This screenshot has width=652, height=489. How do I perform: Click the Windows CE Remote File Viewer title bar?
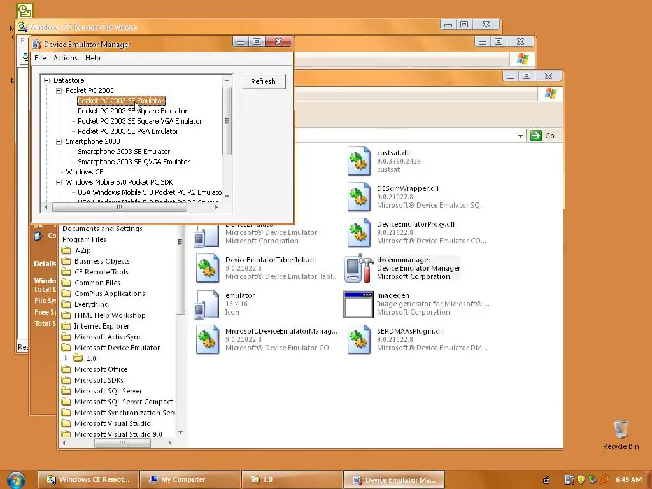pos(227,27)
